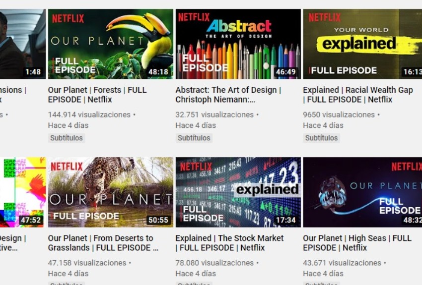Click title 'Abstract: The Art of Design | Christoph Niemann'
Screen dimensions: 422x285
pyautogui.click(x=228, y=95)
